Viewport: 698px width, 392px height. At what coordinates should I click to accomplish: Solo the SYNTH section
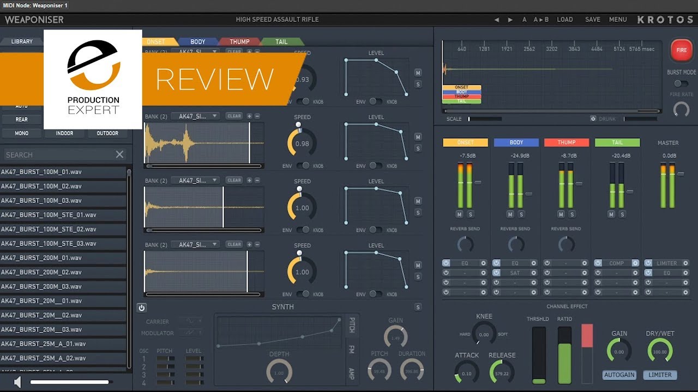click(418, 307)
